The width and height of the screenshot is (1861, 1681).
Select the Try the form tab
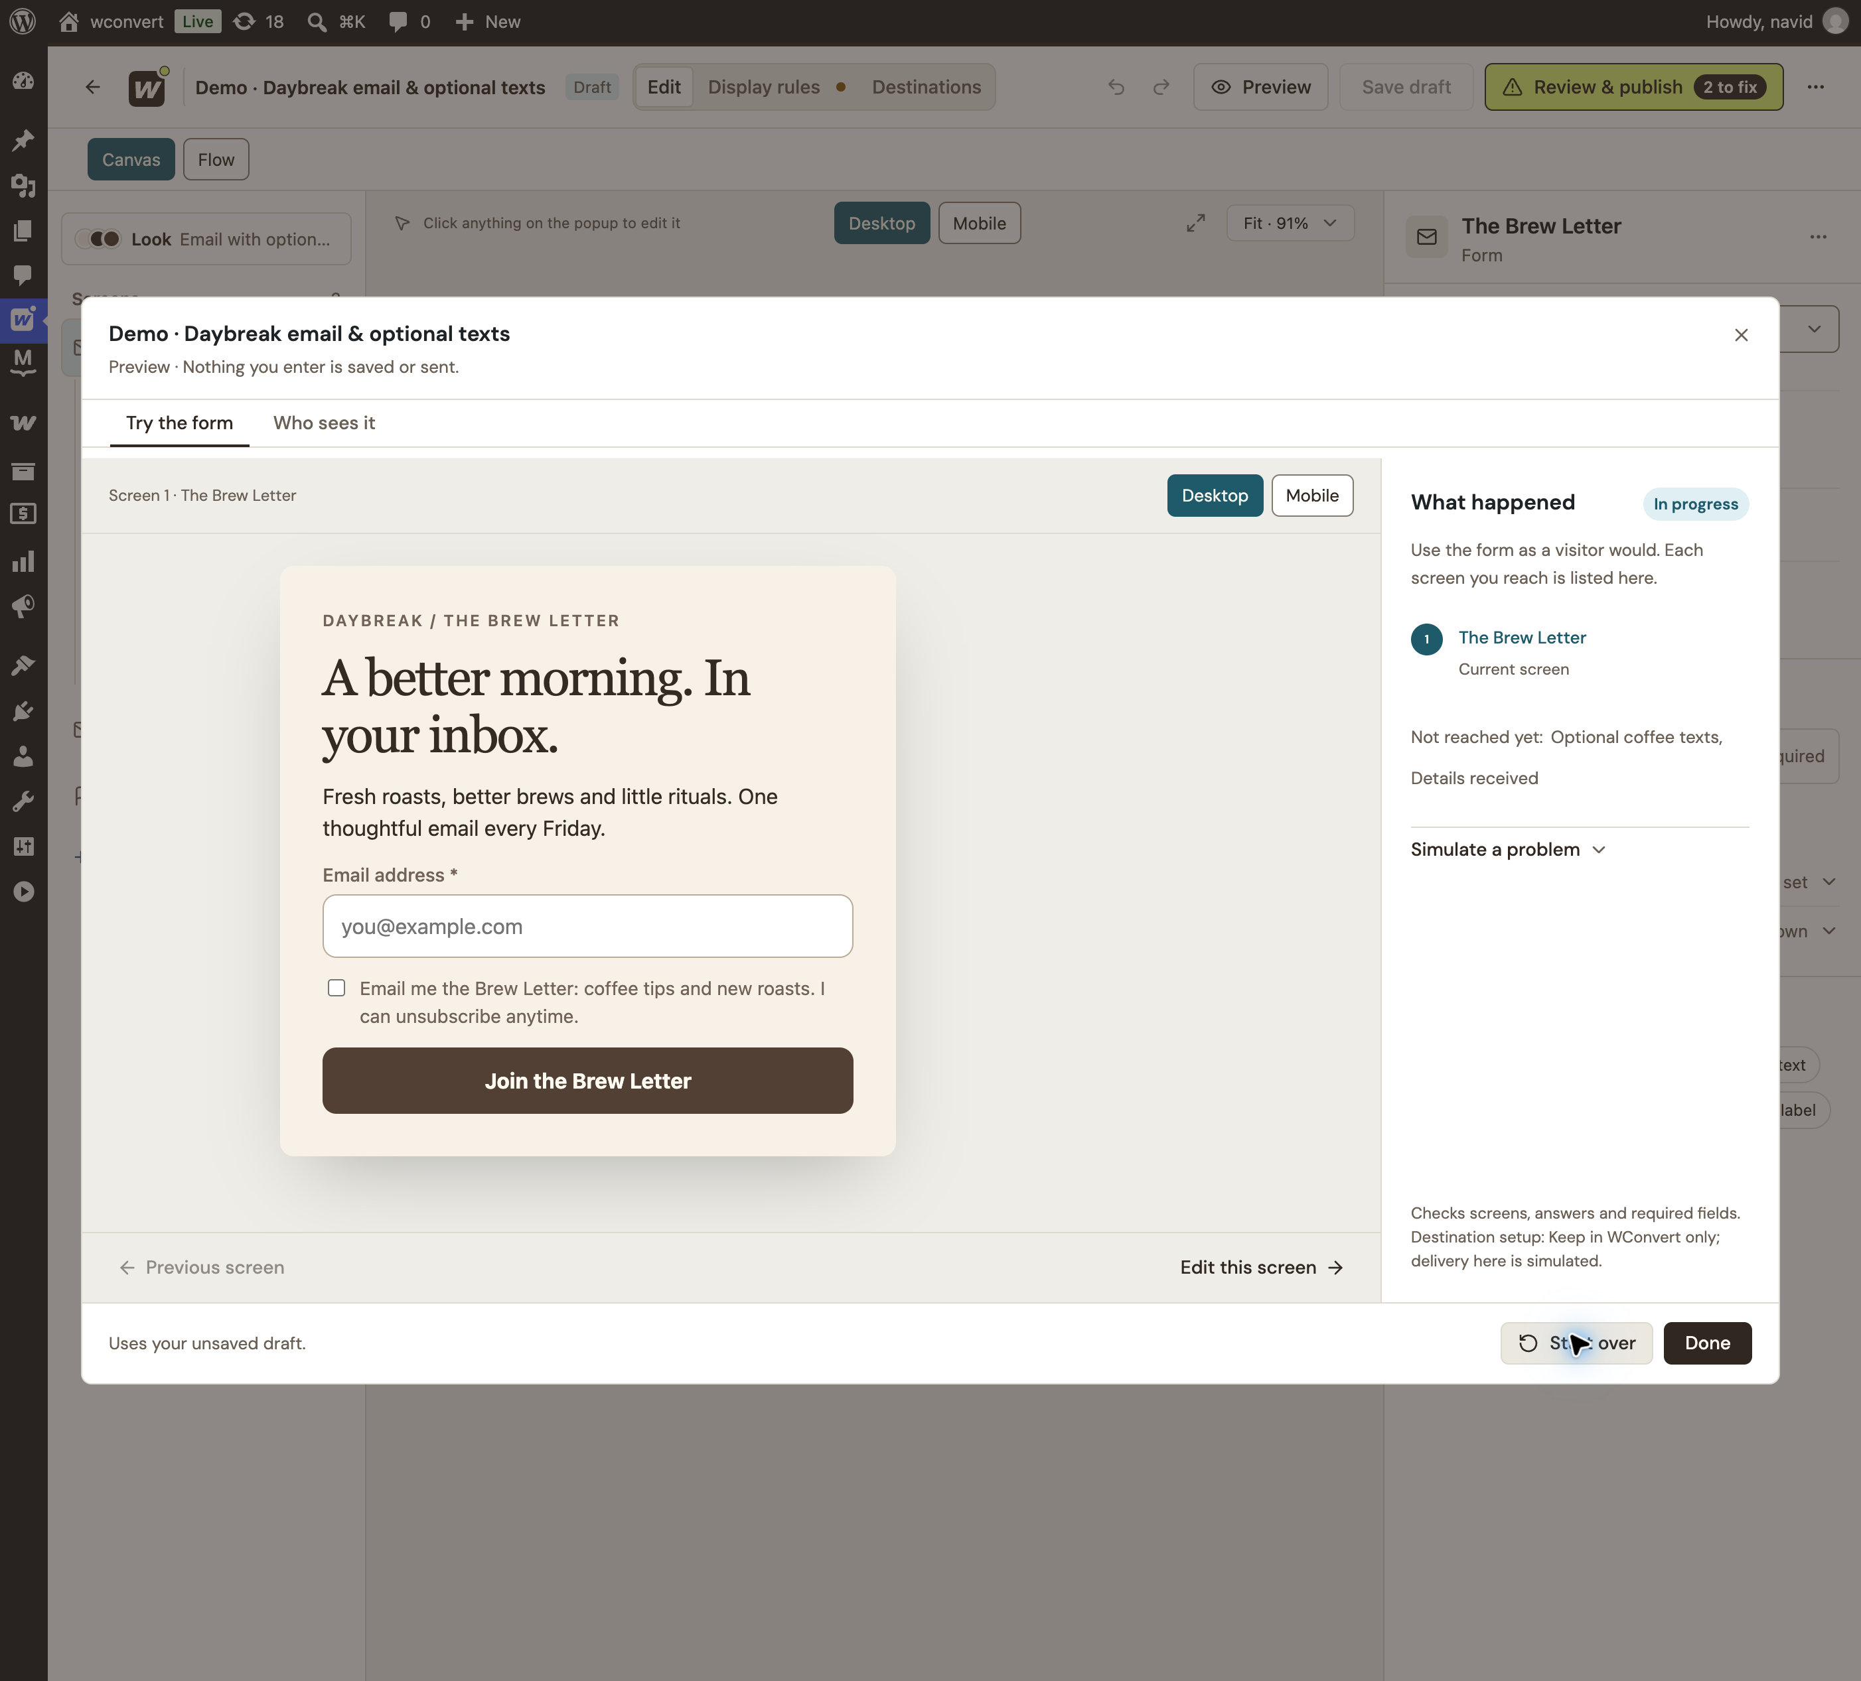point(179,423)
